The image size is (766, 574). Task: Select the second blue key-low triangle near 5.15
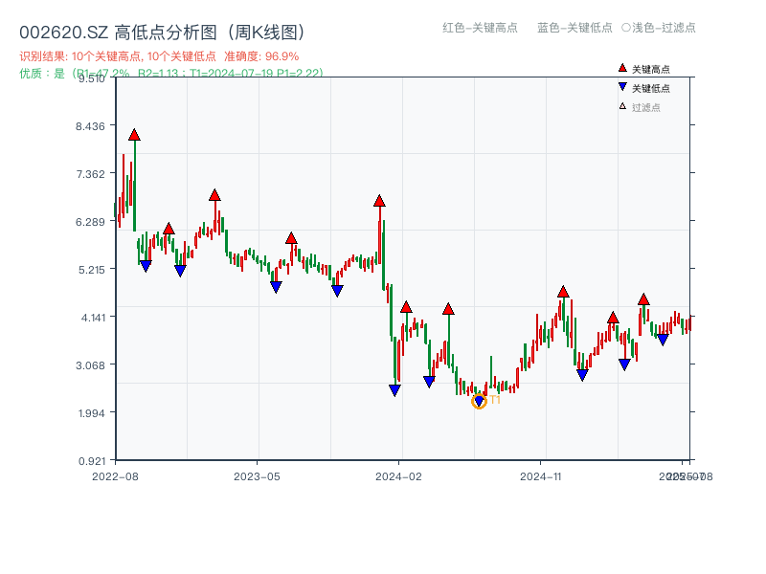tap(180, 271)
